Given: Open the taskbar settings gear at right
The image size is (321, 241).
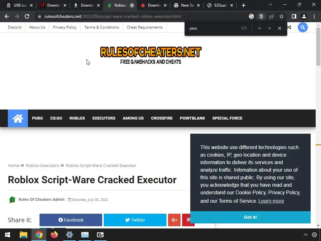Looking at the screenshot, I should 314,235.
